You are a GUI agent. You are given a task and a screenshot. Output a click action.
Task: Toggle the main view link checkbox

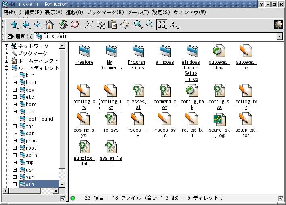point(281,198)
